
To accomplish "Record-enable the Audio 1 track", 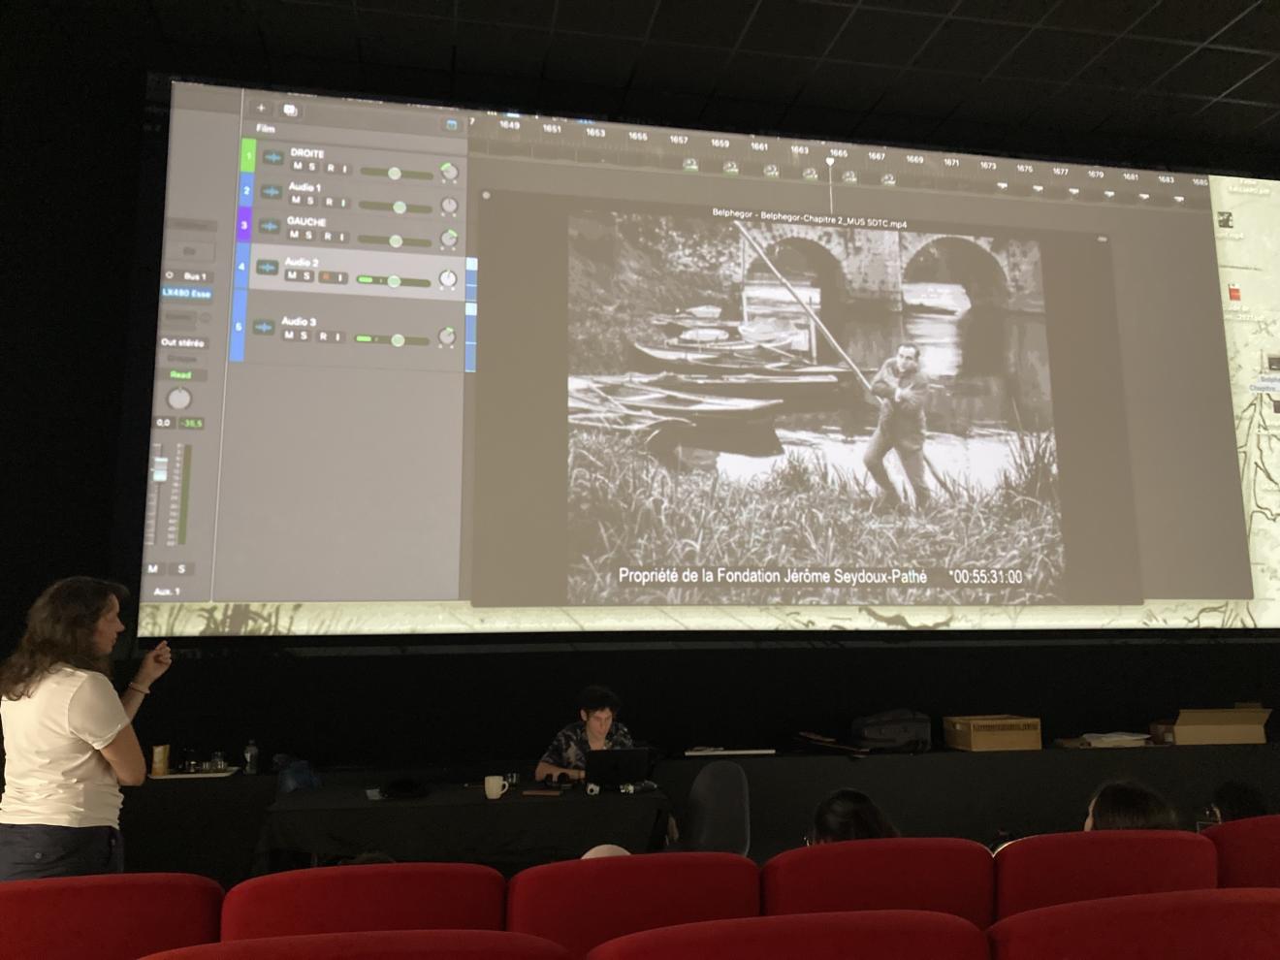I will tap(328, 203).
